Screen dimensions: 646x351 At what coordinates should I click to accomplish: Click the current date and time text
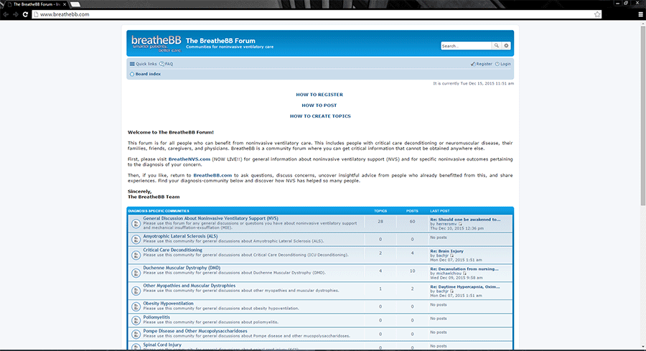coord(474,83)
